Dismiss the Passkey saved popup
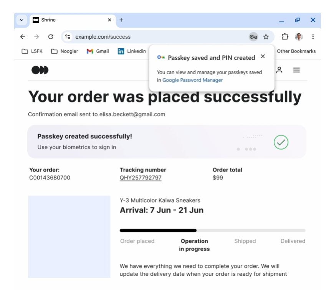 (x=263, y=56)
